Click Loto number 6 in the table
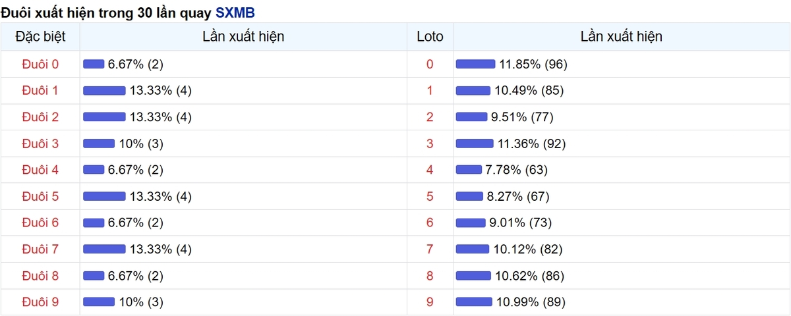Screen dimensions: 791x316 click(x=430, y=223)
